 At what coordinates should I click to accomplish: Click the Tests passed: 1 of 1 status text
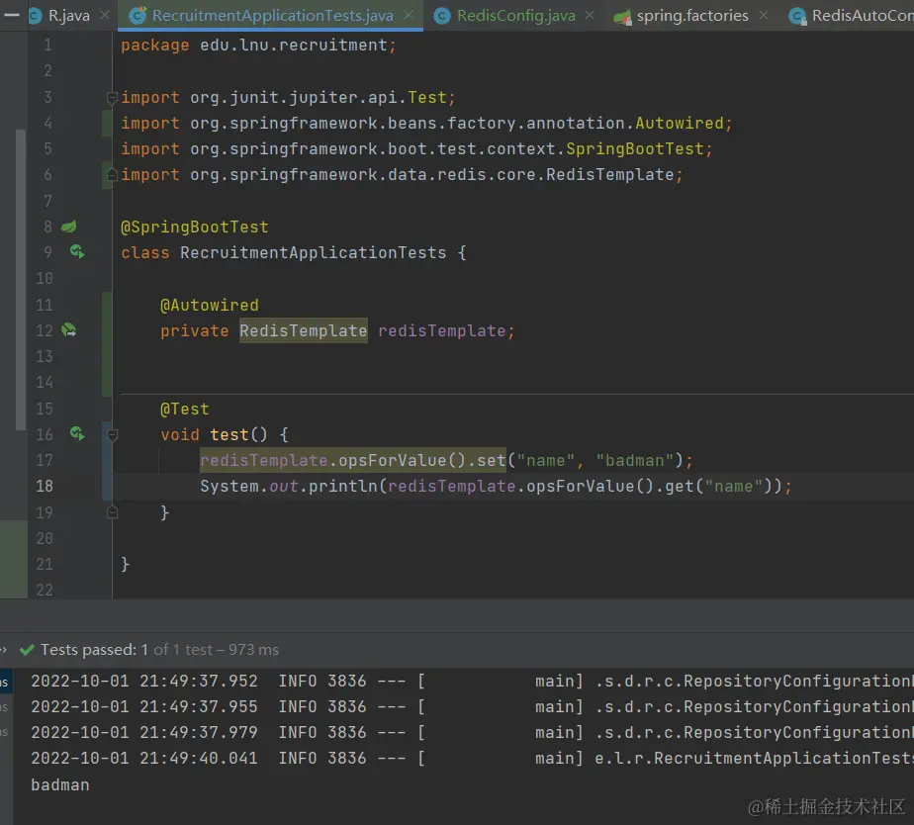point(159,650)
